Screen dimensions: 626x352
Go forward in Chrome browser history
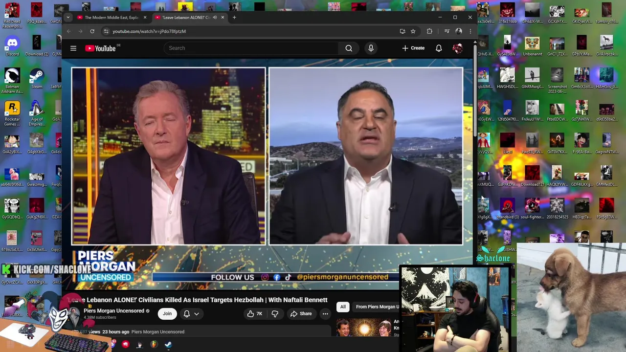[80, 31]
